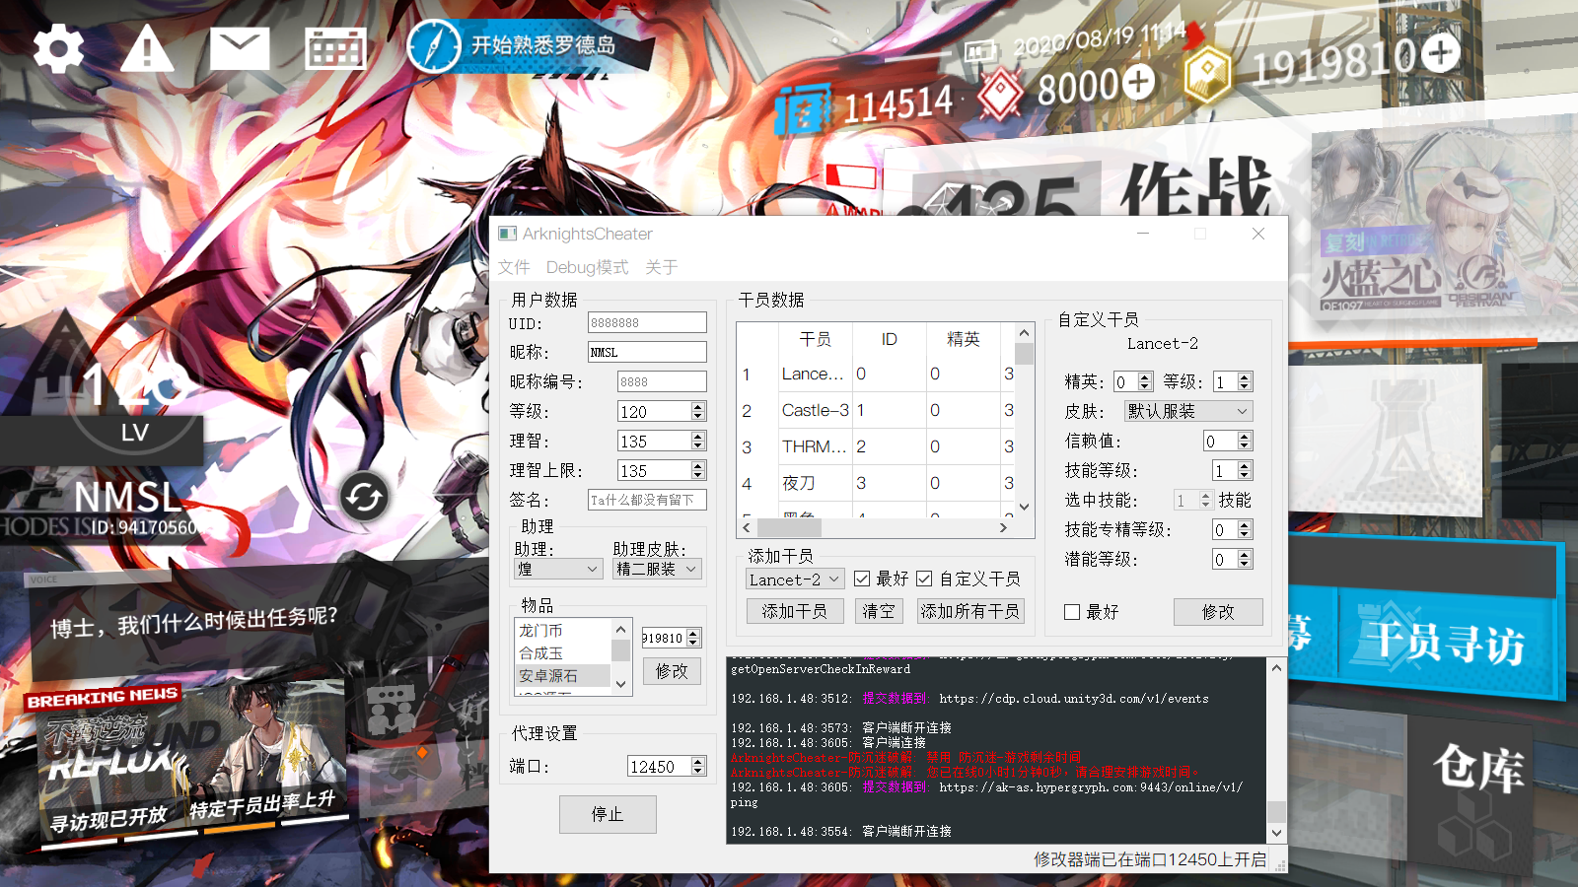
Task: Expand the 助理 dropdown showing 煌
Action: (x=557, y=569)
